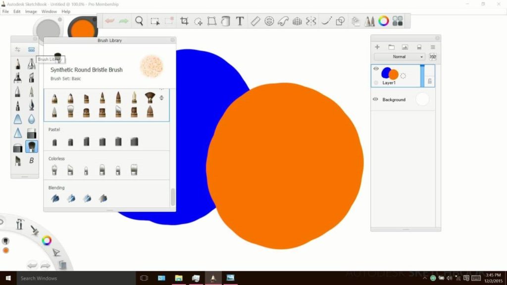This screenshot has height=285, width=507.
Task: Open the Window menu
Action: tap(49, 11)
